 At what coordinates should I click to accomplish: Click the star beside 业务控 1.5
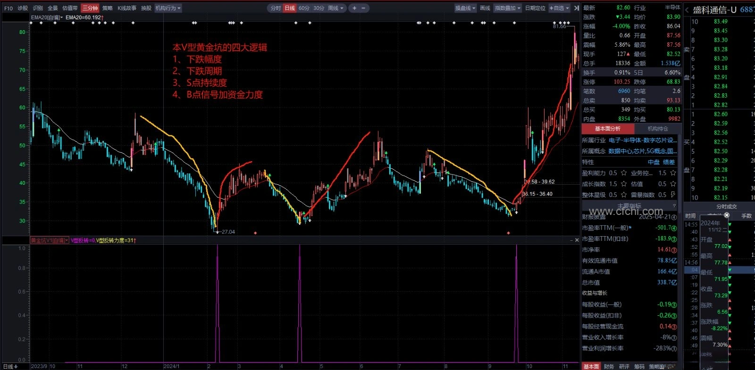point(673,173)
